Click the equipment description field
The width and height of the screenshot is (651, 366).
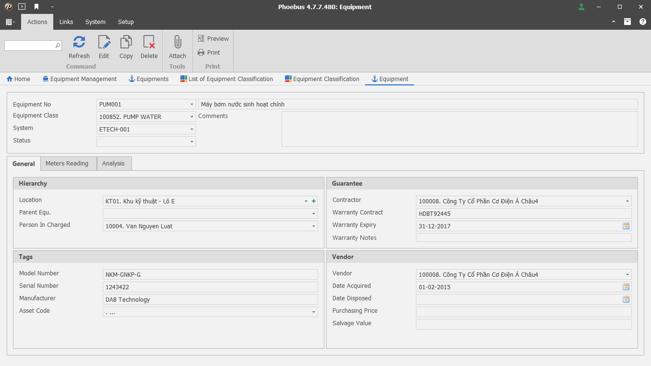click(x=418, y=104)
